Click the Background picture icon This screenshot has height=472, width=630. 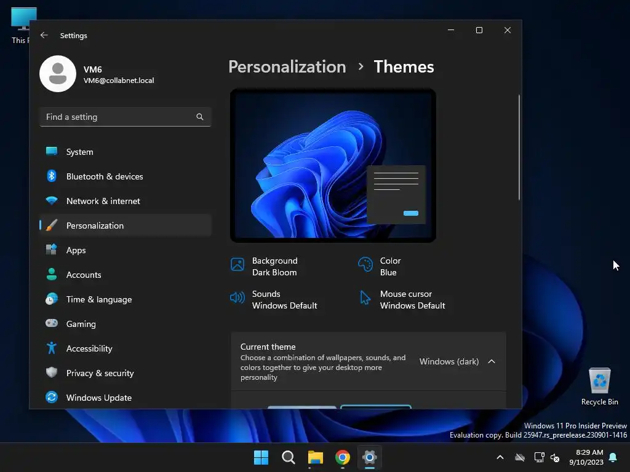[237, 264]
